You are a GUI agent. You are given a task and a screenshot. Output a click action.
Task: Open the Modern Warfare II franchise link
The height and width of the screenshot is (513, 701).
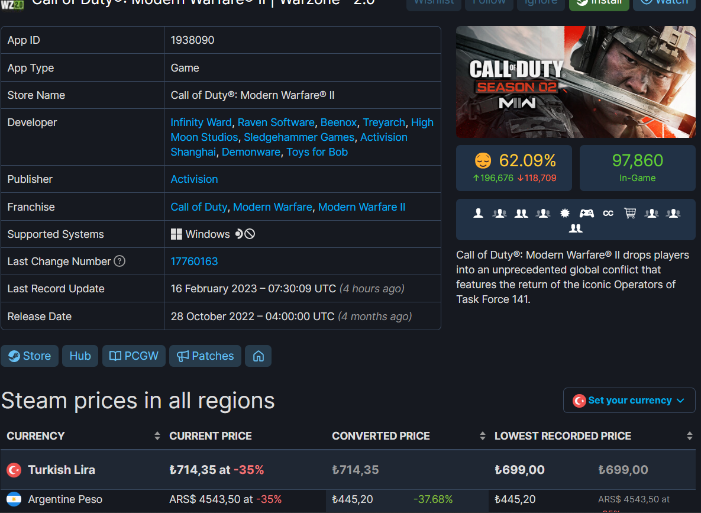[361, 207]
